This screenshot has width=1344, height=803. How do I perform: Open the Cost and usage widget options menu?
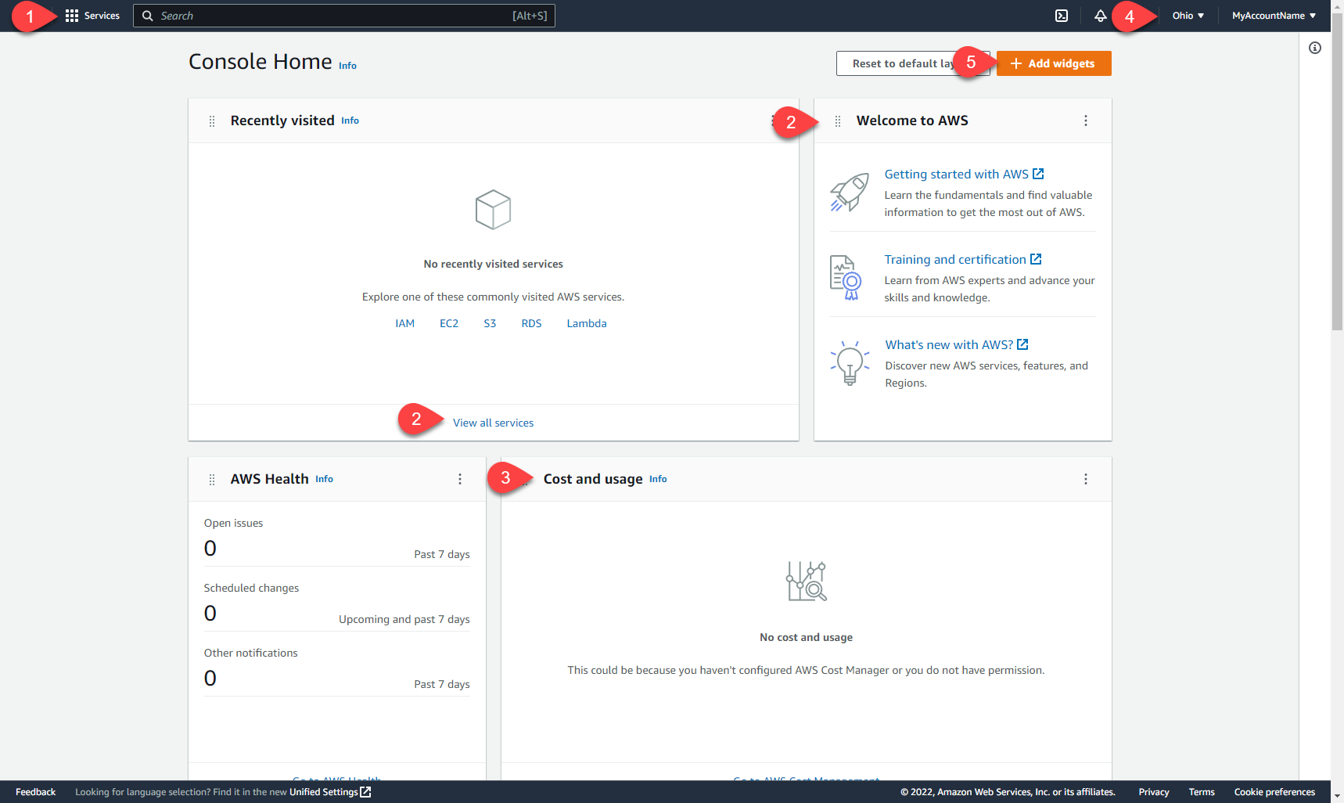click(x=1085, y=479)
